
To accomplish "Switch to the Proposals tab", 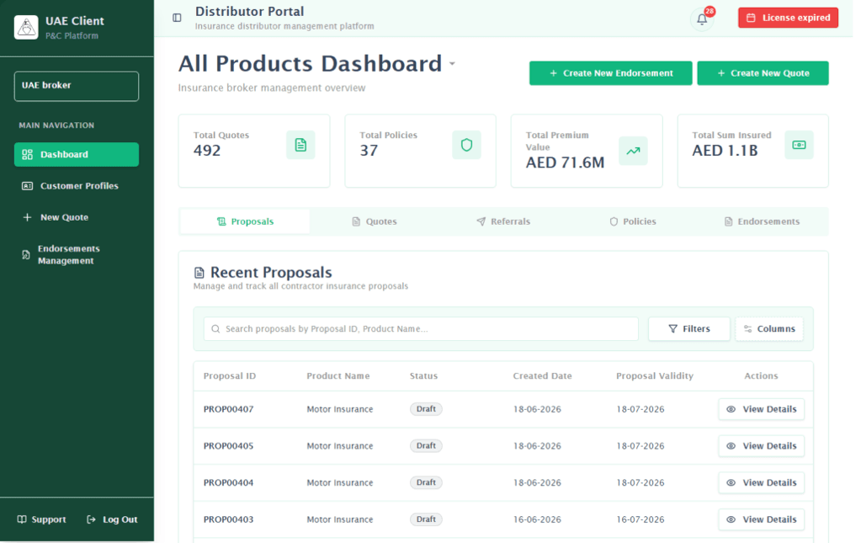I will tap(245, 221).
